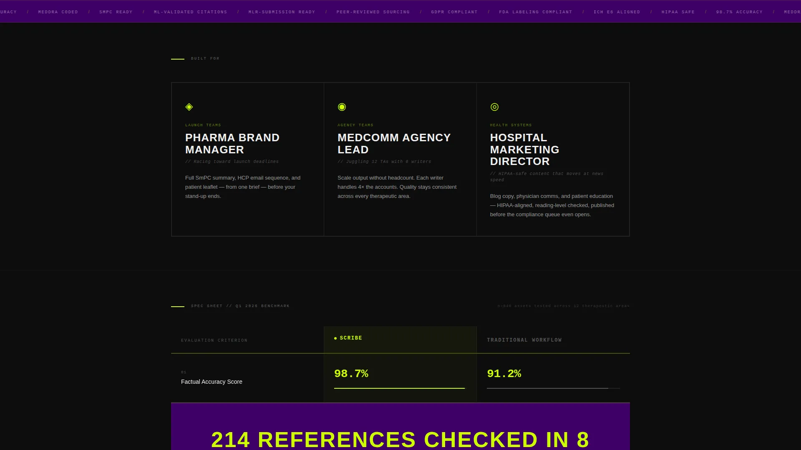Click the Blog copy physician comms paragraph
801x450 pixels.
(x=552, y=205)
